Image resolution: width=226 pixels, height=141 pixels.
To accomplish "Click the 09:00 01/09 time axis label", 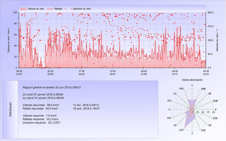I will point(144,73).
